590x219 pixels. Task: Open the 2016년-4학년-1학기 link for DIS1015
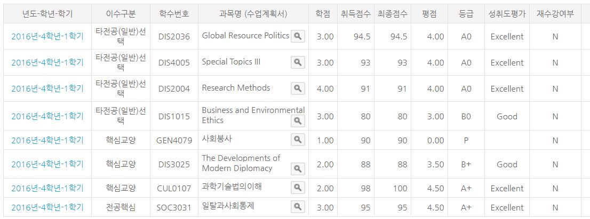click(x=47, y=117)
